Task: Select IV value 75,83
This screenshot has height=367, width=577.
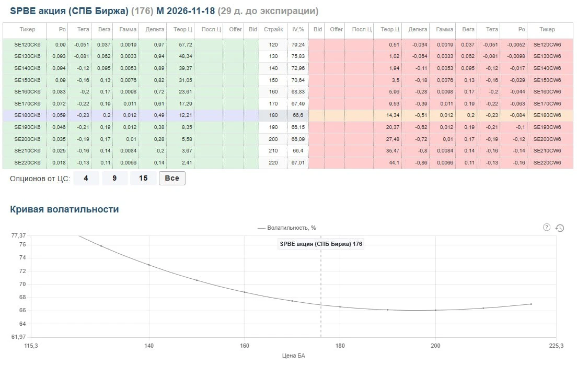Action: [298, 56]
